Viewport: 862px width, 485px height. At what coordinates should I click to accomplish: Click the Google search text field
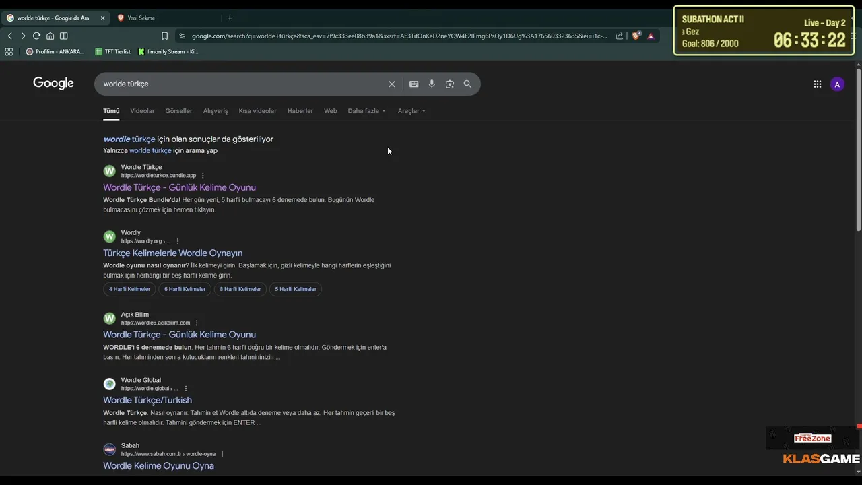tap(242, 84)
